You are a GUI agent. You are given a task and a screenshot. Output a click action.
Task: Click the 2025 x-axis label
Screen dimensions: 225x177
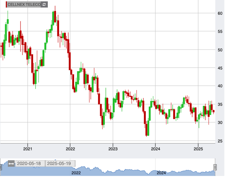point(198,149)
